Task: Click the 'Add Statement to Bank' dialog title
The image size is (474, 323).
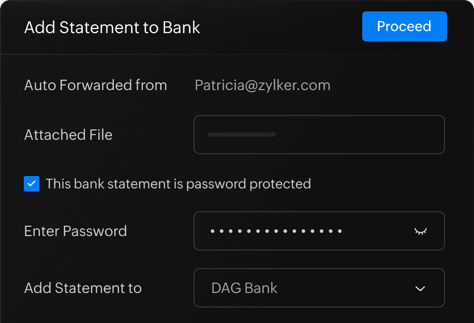Action: click(x=112, y=27)
